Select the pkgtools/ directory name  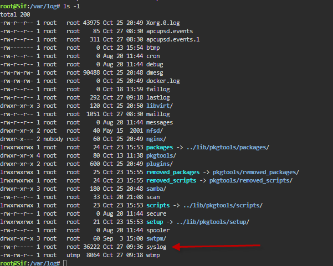click(161, 155)
